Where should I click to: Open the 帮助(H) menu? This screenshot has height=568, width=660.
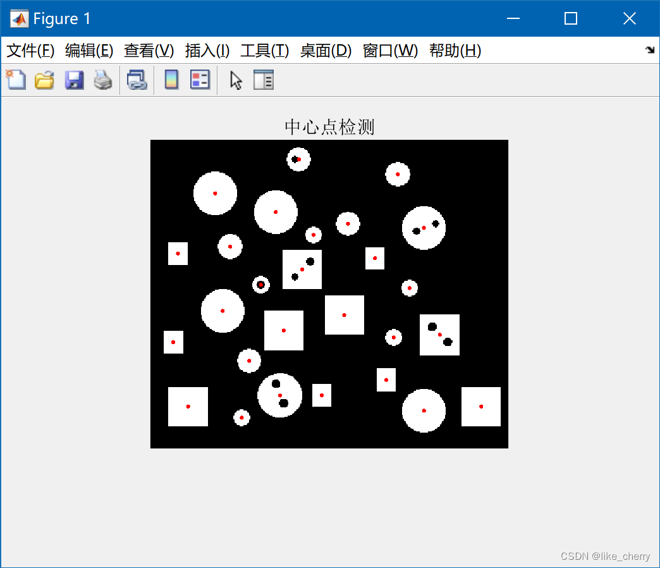(x=455, y=51)
